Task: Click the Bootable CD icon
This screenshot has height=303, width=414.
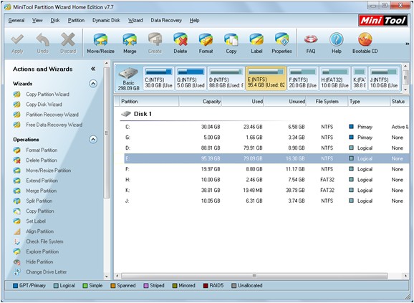Action: pos(365,40)
